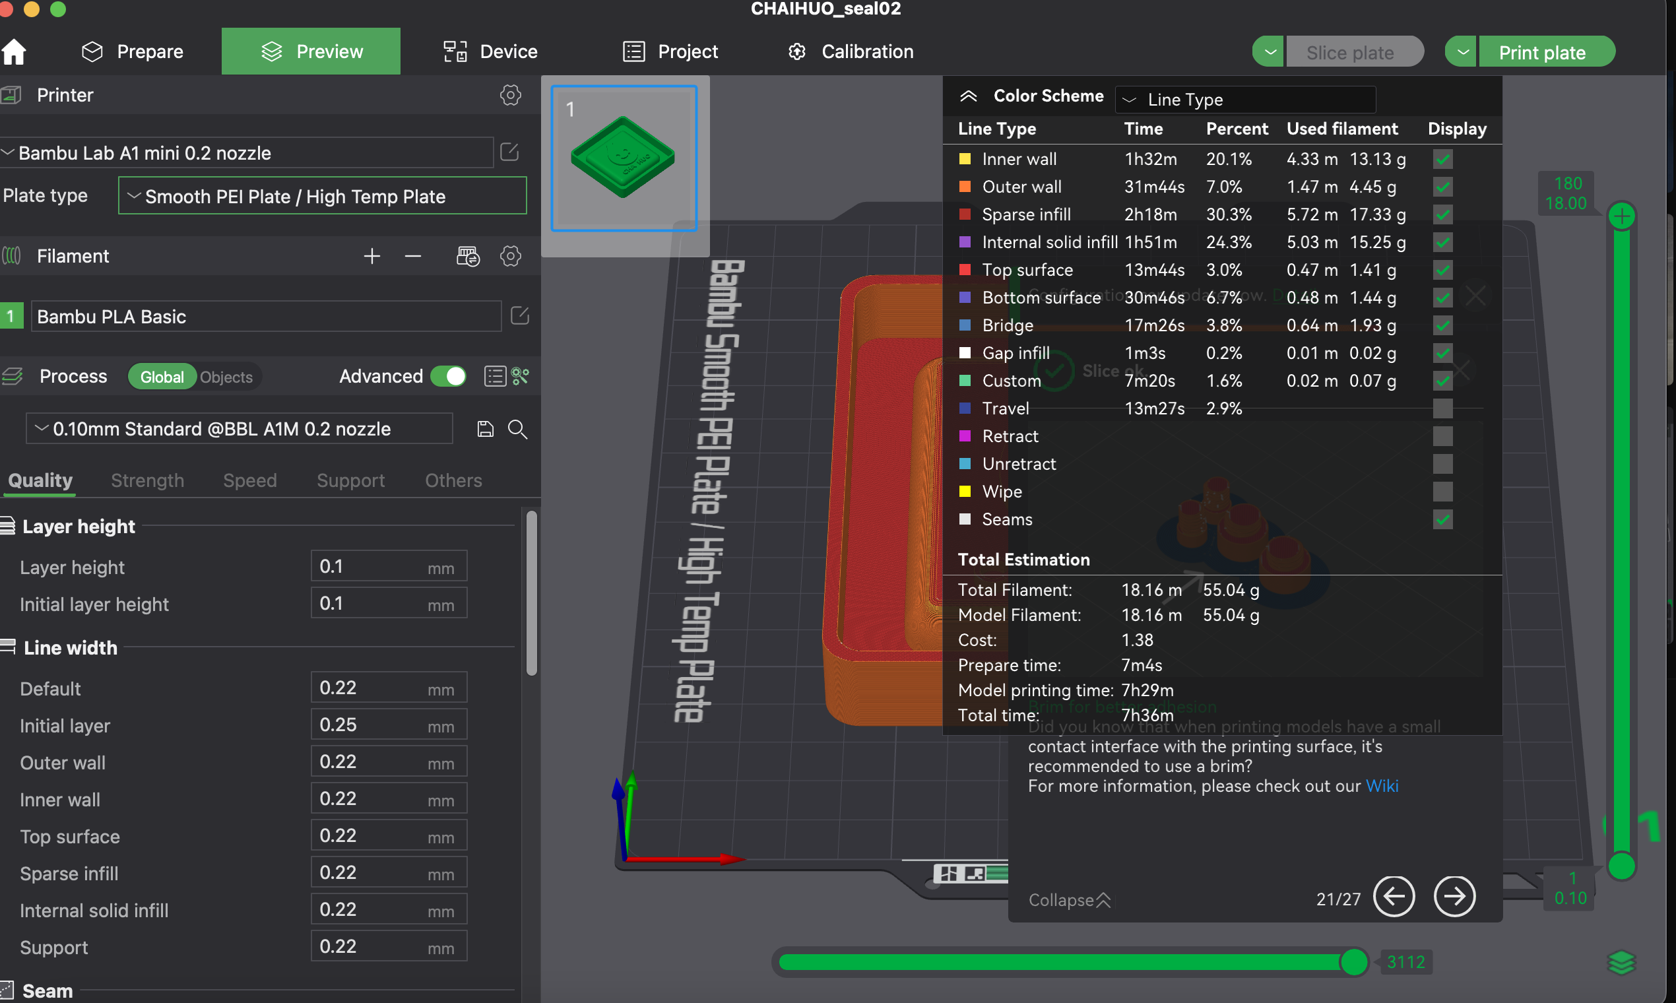The width and height of the screenshot is (1676, 1003).
Task: Click plus icon atop the layer slider
Action: pyautogui.click(x=1622, y=216)
